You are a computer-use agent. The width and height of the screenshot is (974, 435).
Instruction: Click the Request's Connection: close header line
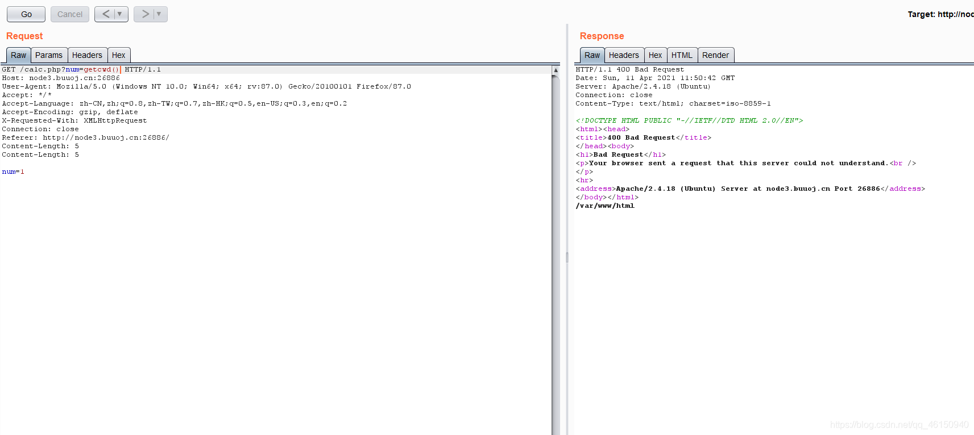click(x=40, y=129)
